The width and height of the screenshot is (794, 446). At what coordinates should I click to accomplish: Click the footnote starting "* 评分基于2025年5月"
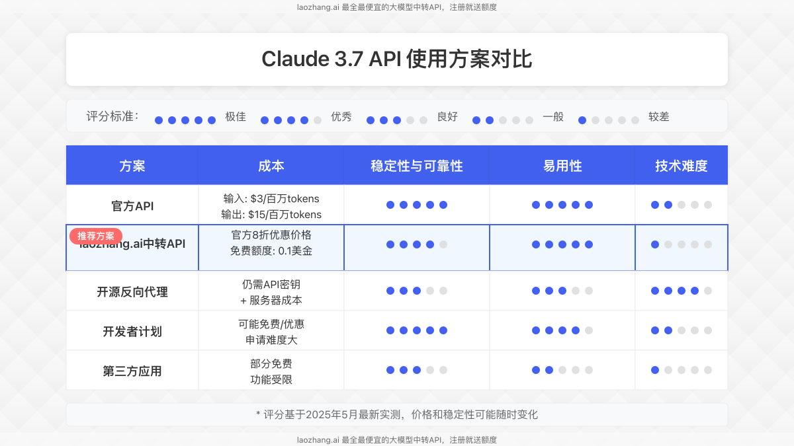[x=397, y=415]
